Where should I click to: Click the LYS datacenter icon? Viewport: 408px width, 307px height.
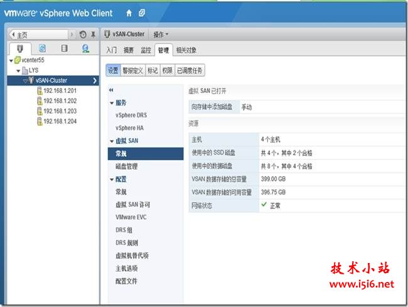coord(25,70)
